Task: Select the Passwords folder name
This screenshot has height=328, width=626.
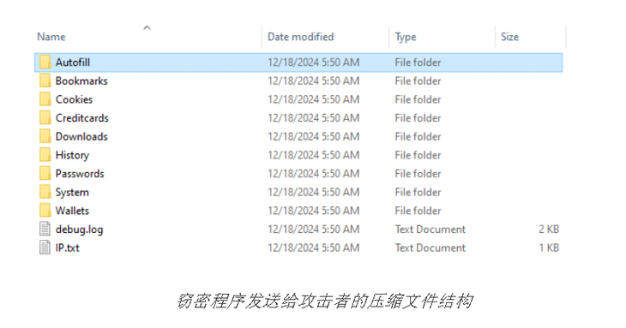Action: tap(80, 174)
